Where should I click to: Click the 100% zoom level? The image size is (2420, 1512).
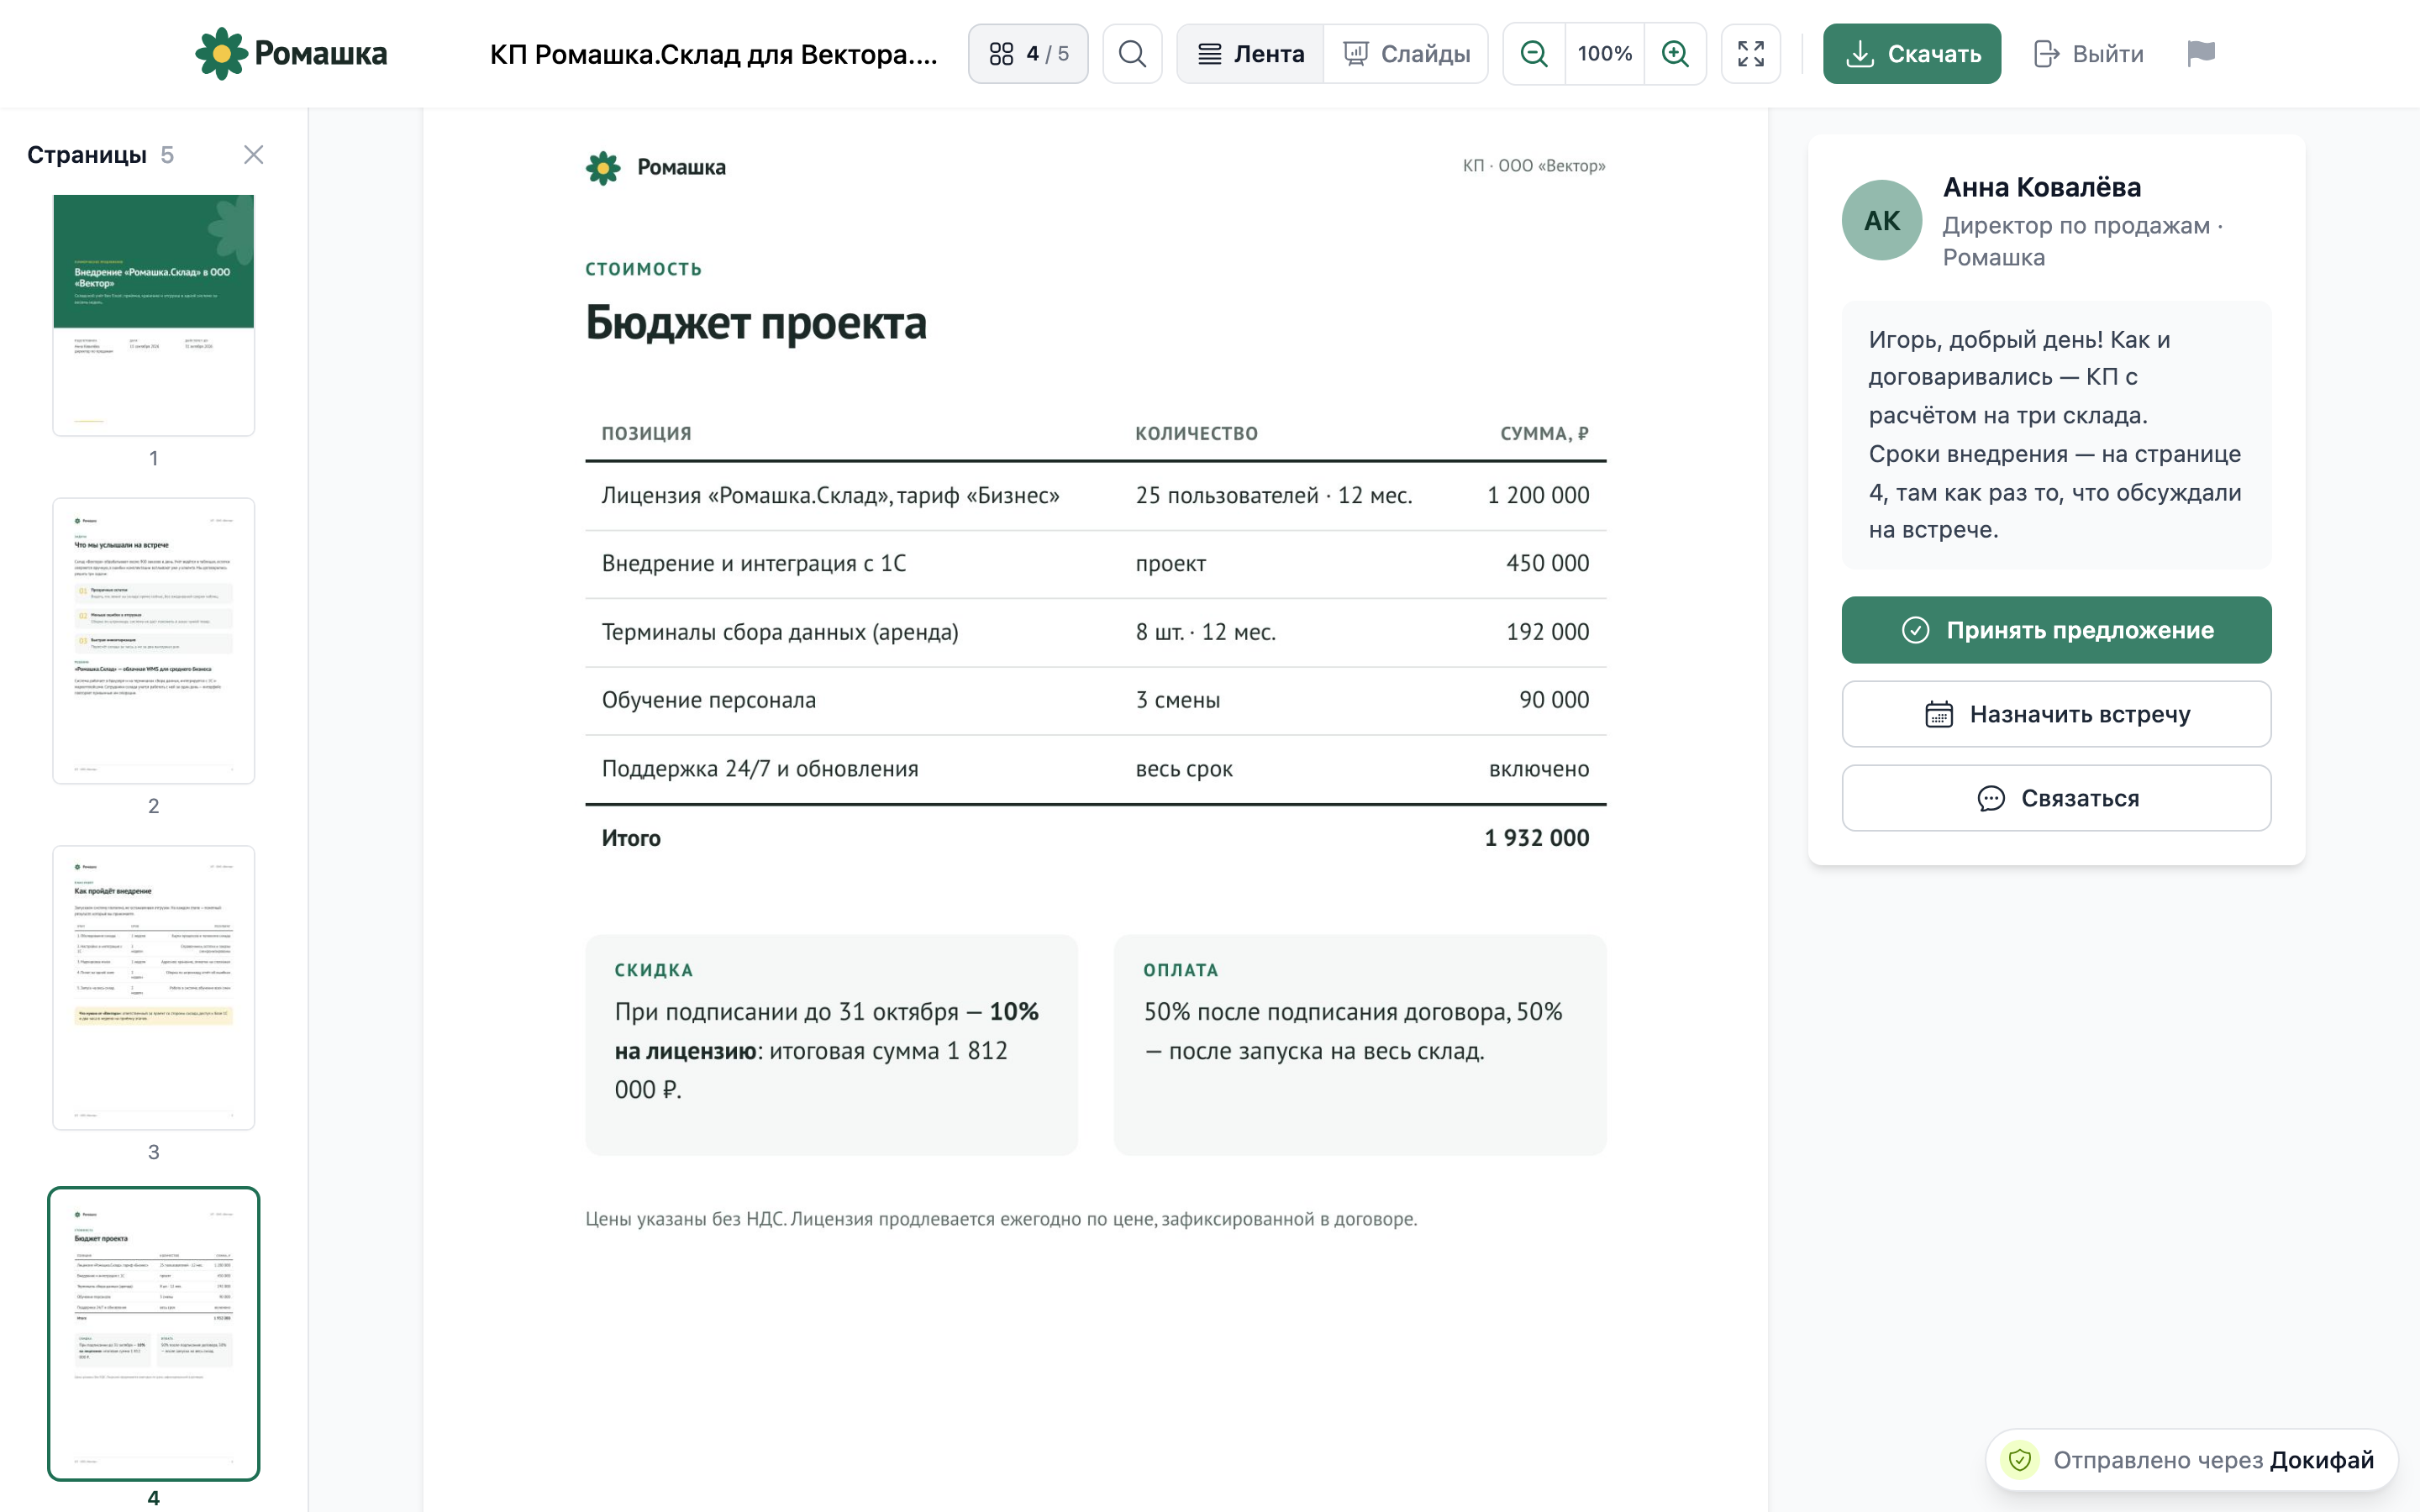[1605, 54]
